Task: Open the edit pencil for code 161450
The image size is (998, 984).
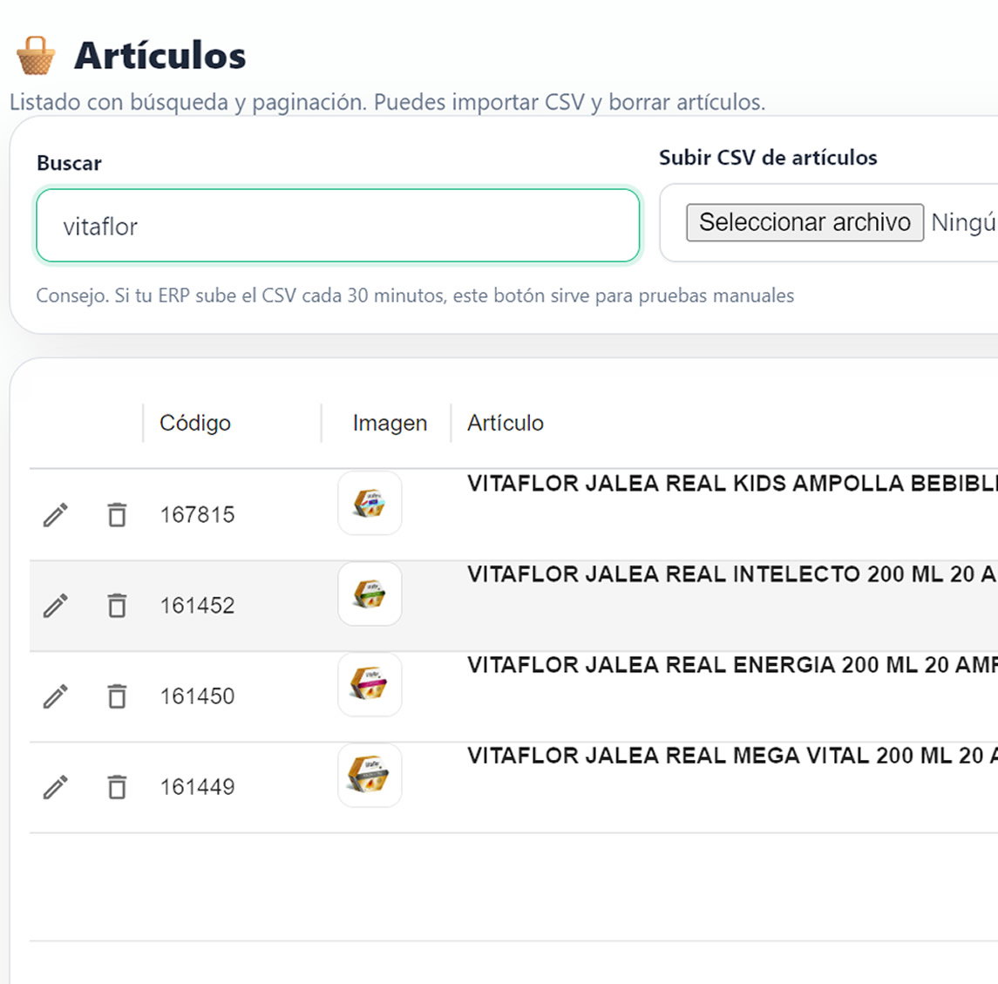Action: coord(55,696)
